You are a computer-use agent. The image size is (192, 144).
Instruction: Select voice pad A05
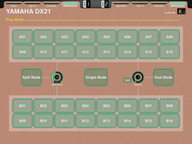107,37
